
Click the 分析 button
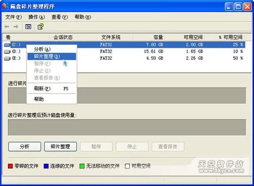pos(25,147)
